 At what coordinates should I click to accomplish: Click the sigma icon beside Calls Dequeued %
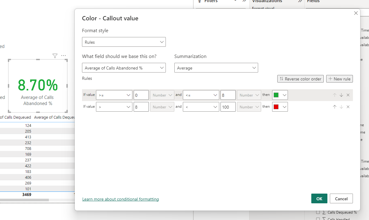(x=324, y=212)
